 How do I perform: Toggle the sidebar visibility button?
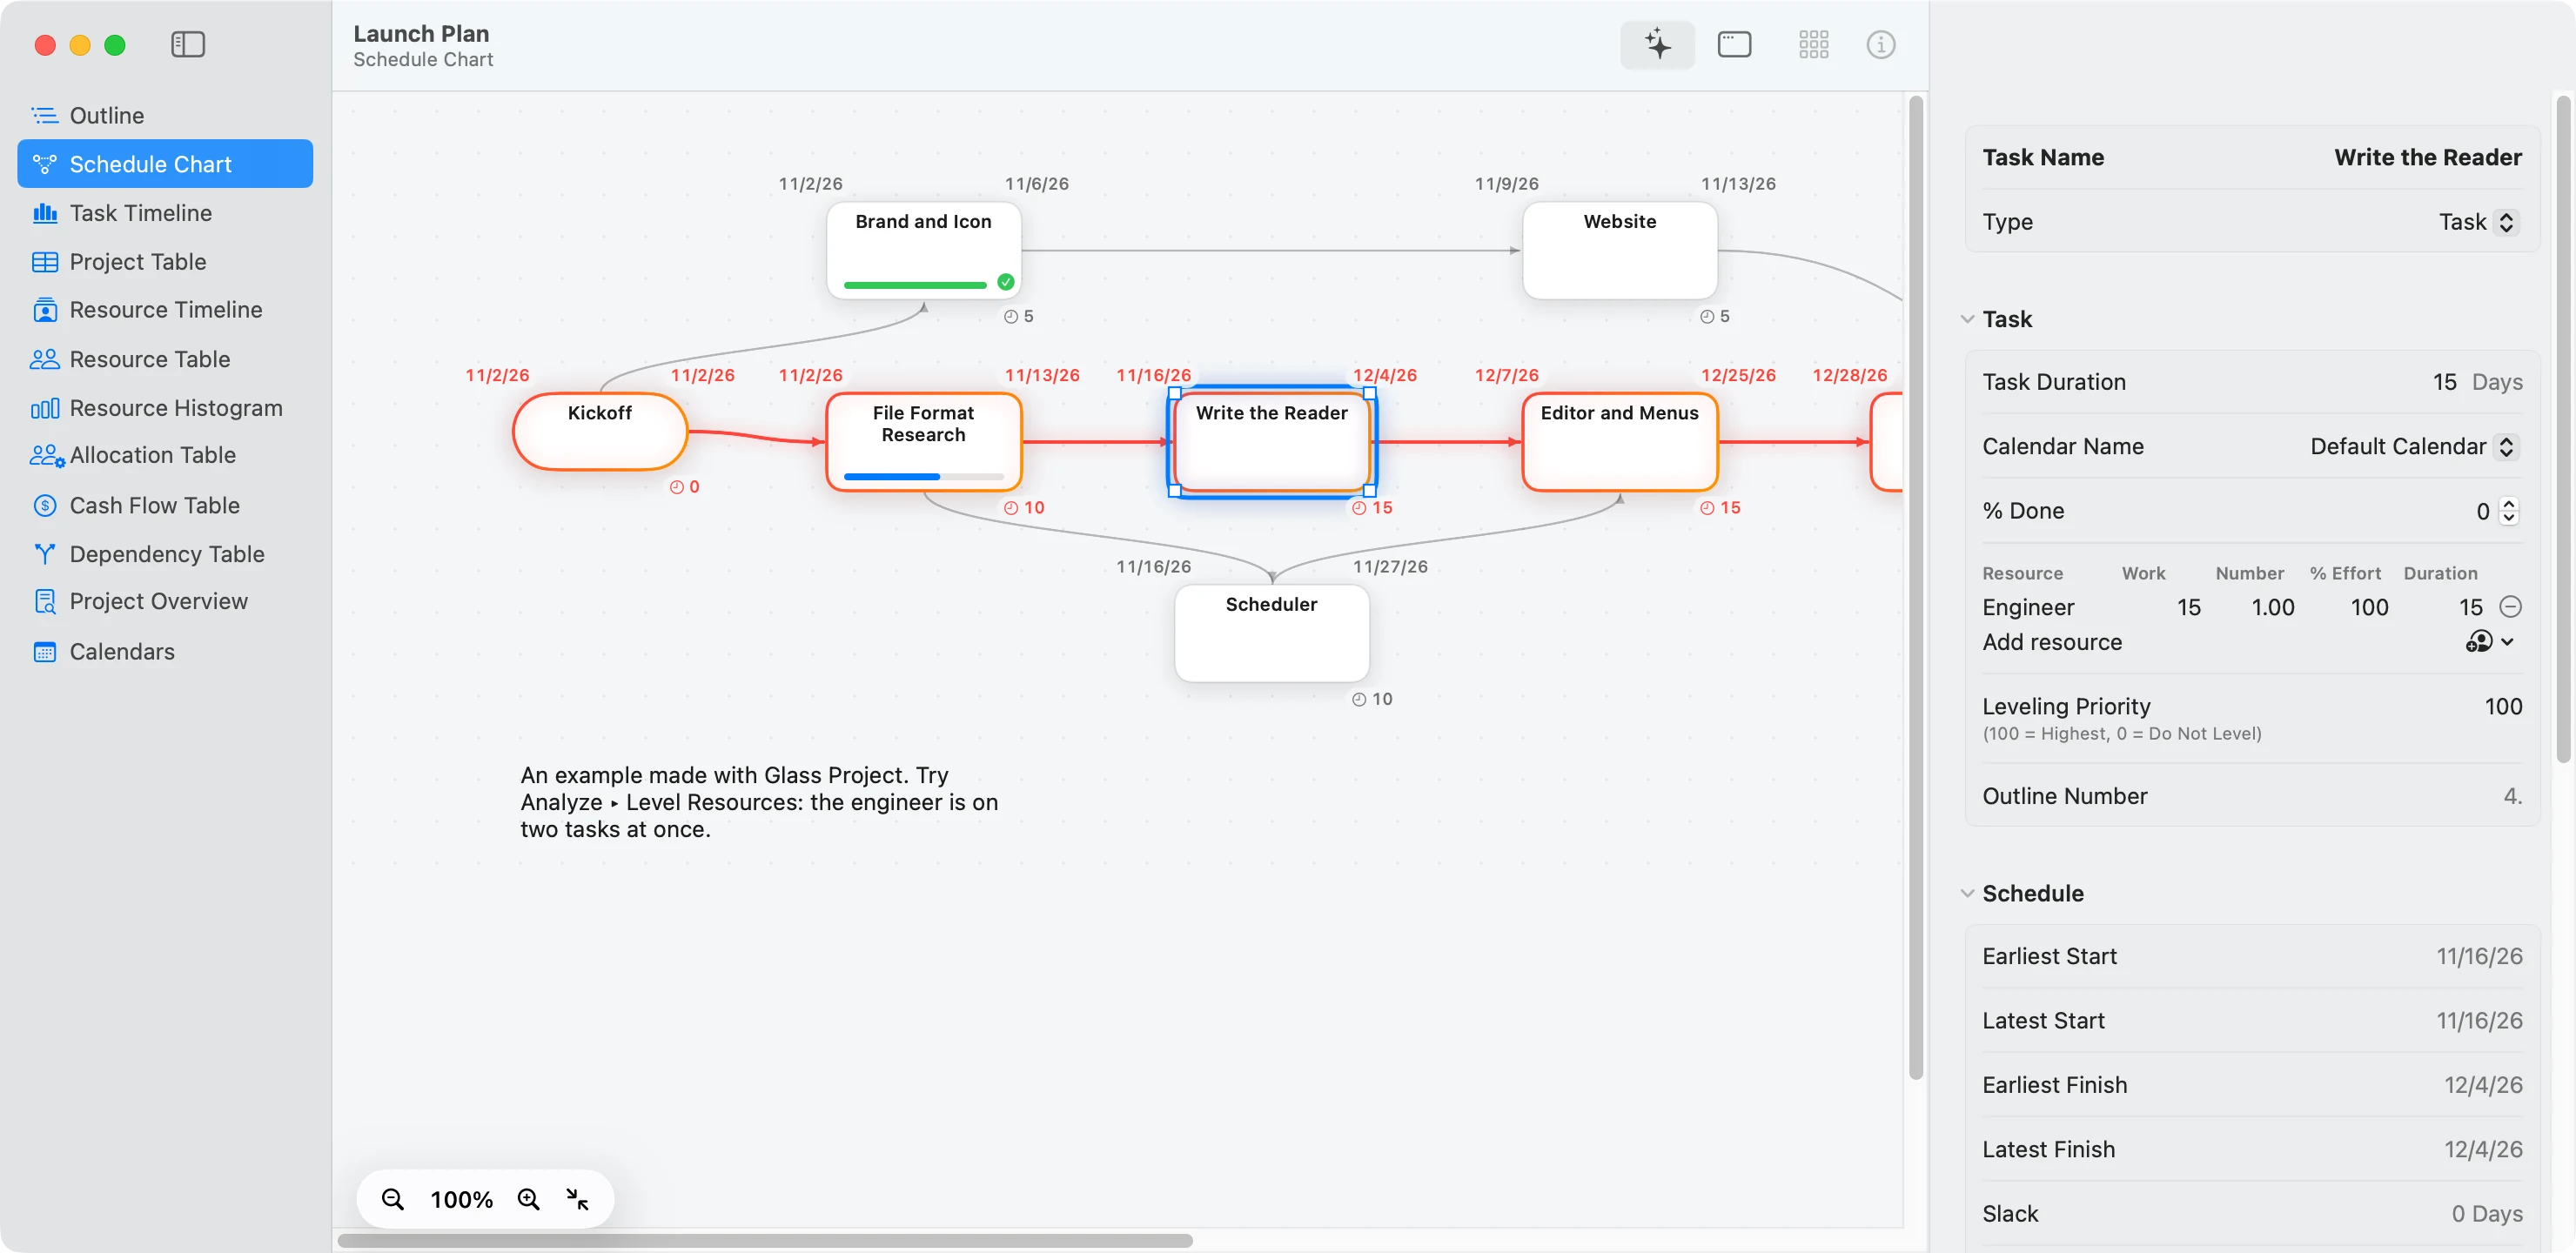[x=188, y=45]
